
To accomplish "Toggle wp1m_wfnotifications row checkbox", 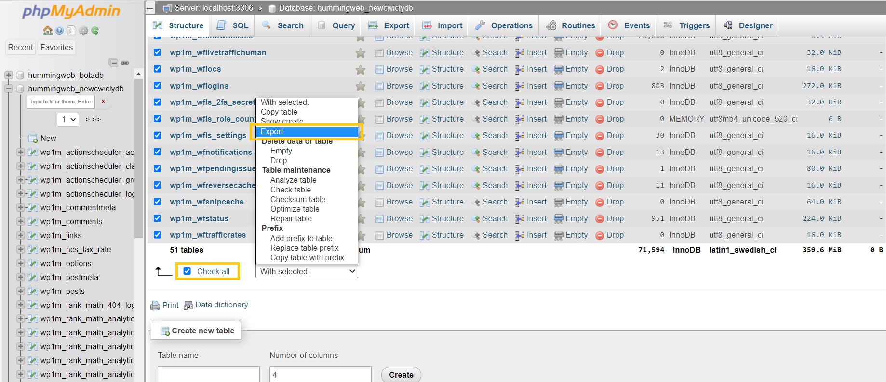I will [157, 152].
